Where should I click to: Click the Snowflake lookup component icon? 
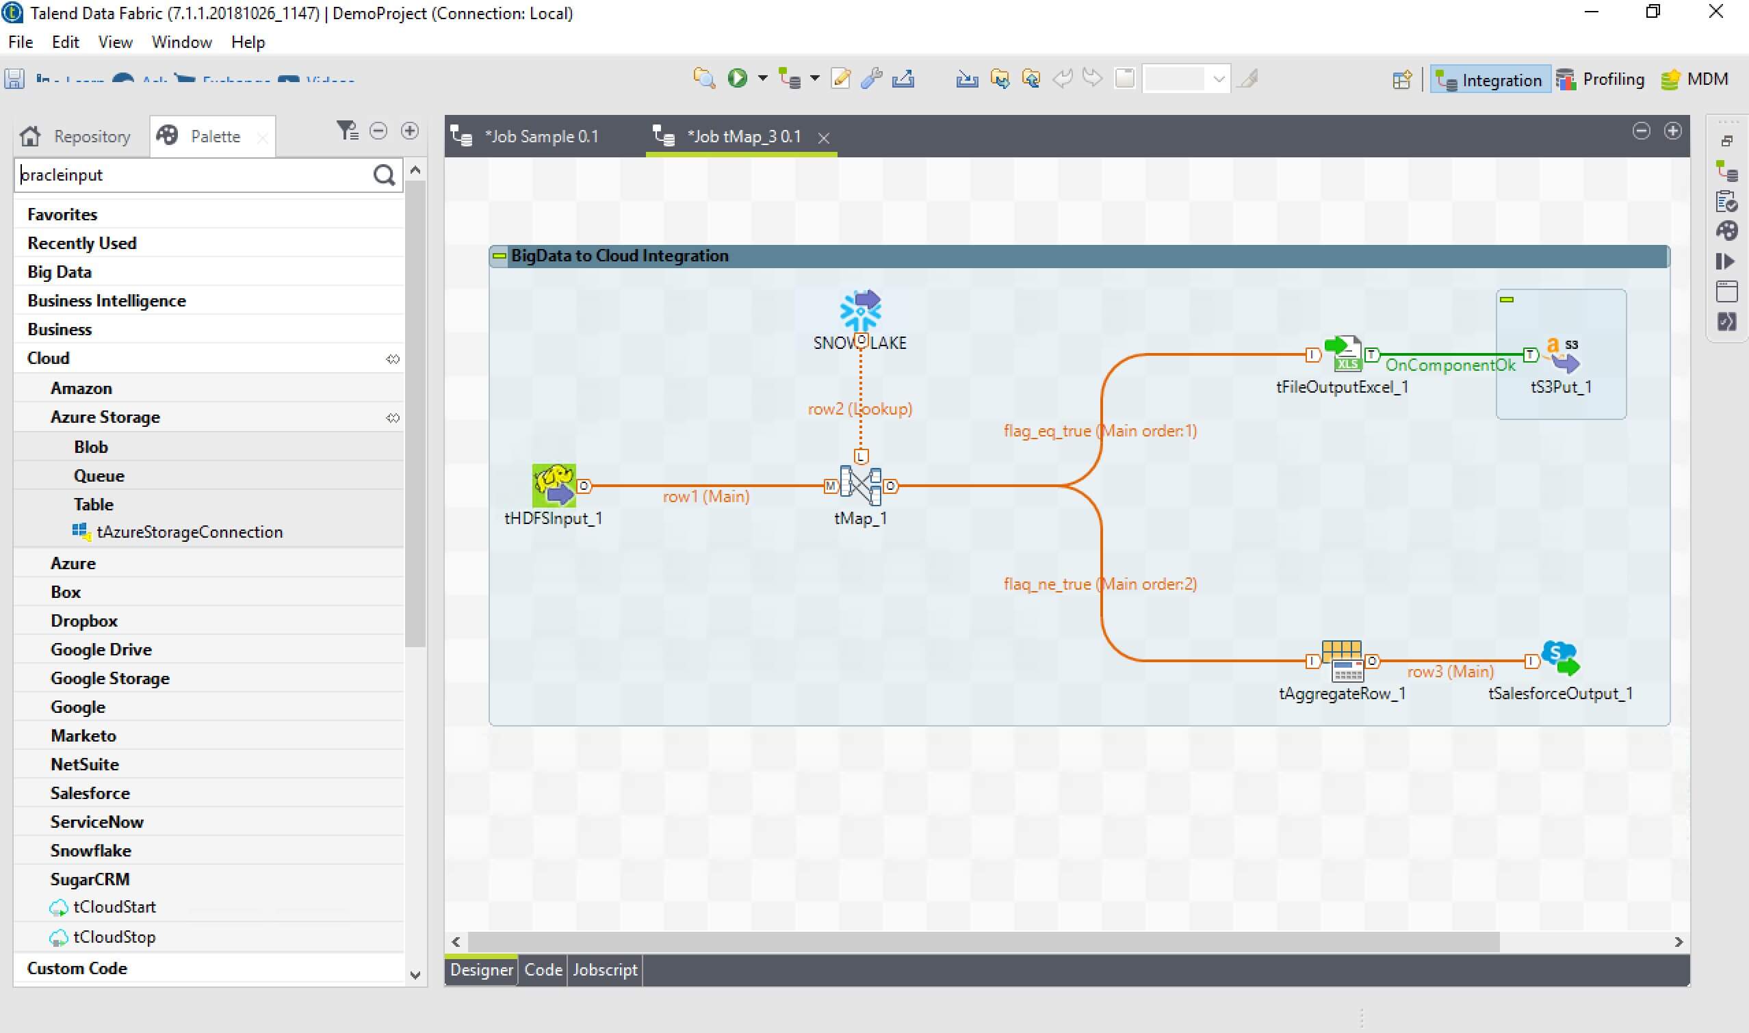click(x=860, y=311)
